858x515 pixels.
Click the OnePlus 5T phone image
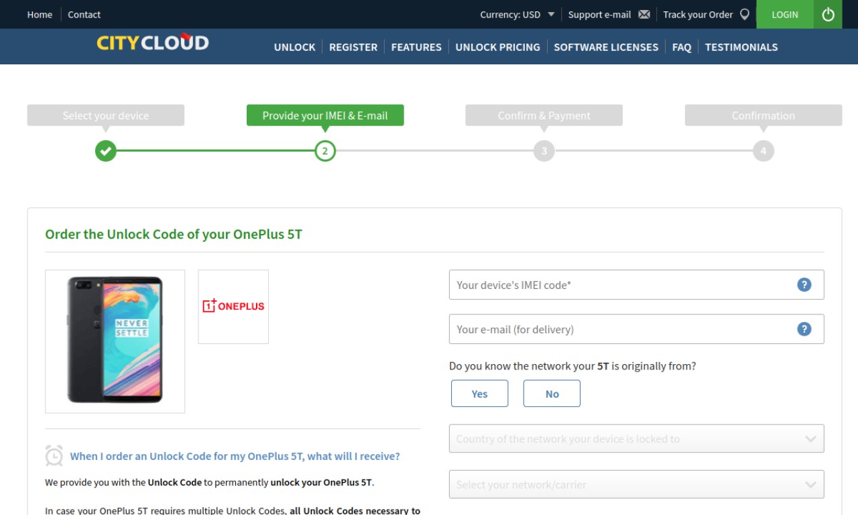(x=115, y=341)
